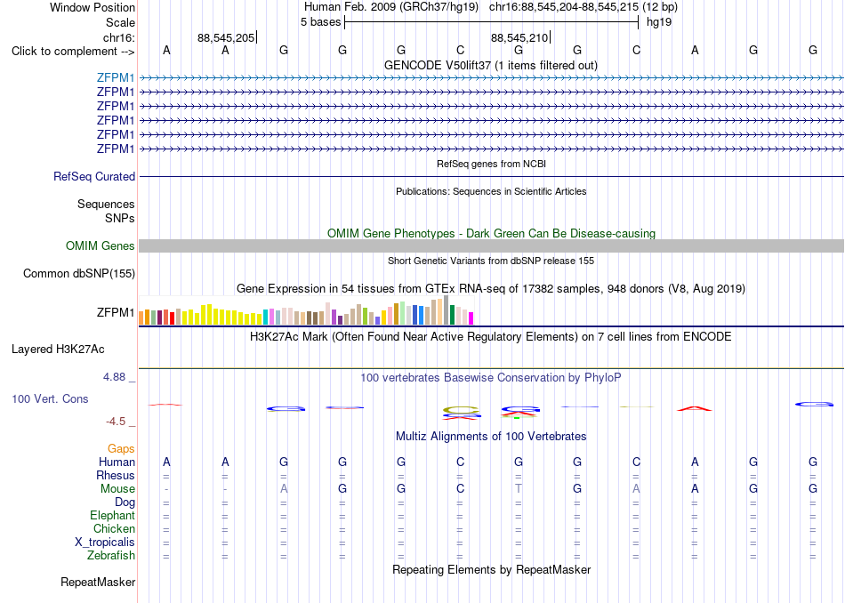This screenshot has width=845, height=603.
Task: Select the Chicken alignment row label
Action: 114,528
